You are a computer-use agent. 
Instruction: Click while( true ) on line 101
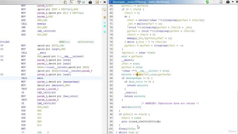[128, 133]
